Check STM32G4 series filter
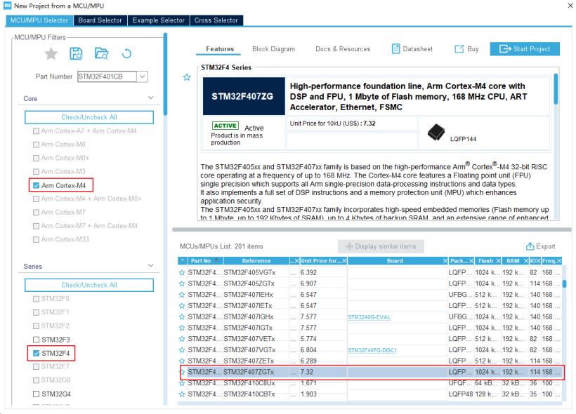 [x=36, y=394]
